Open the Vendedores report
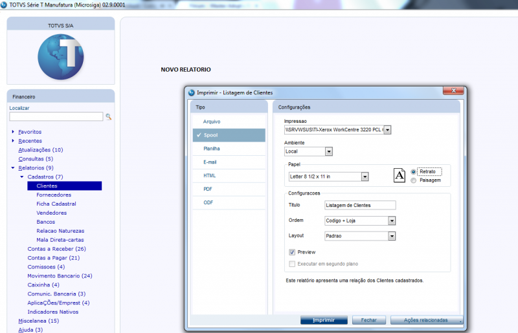 click(x=52, y=213)
